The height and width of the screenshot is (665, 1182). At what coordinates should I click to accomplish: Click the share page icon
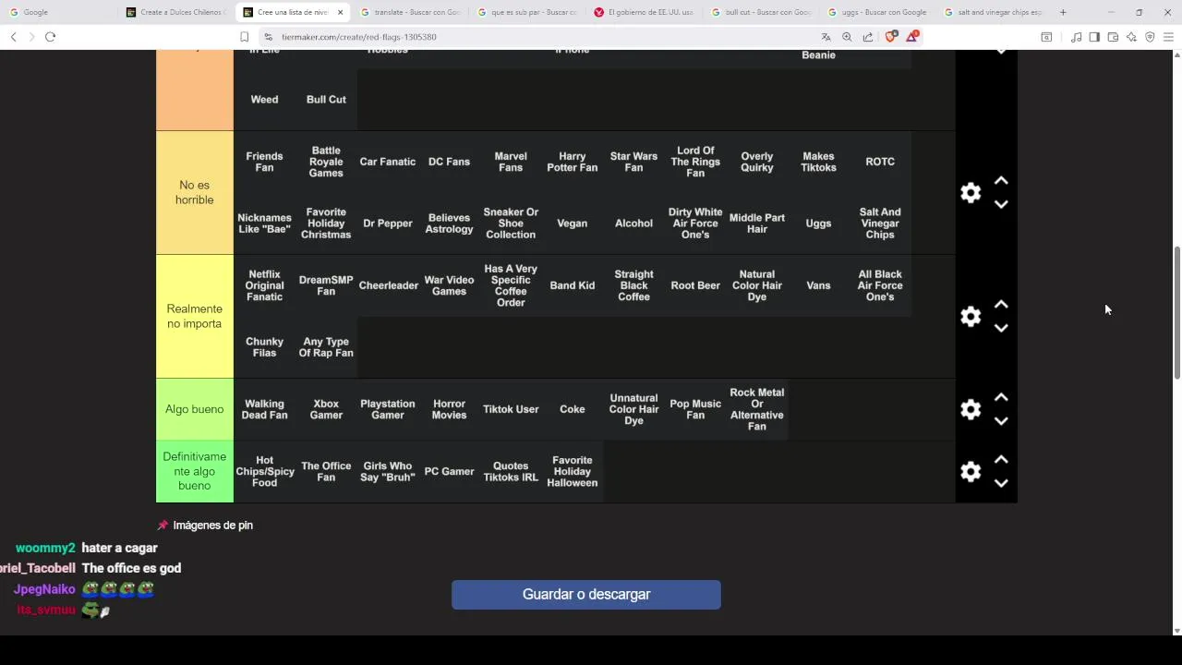pos(868,37)
